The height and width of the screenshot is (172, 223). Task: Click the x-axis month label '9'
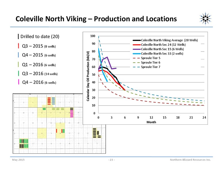[138, 118]
